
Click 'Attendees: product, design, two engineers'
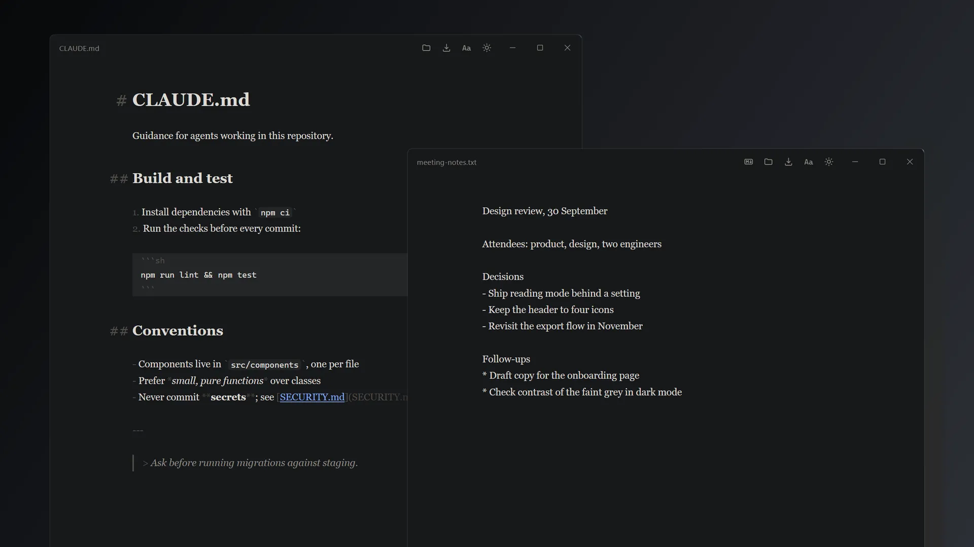572,244
